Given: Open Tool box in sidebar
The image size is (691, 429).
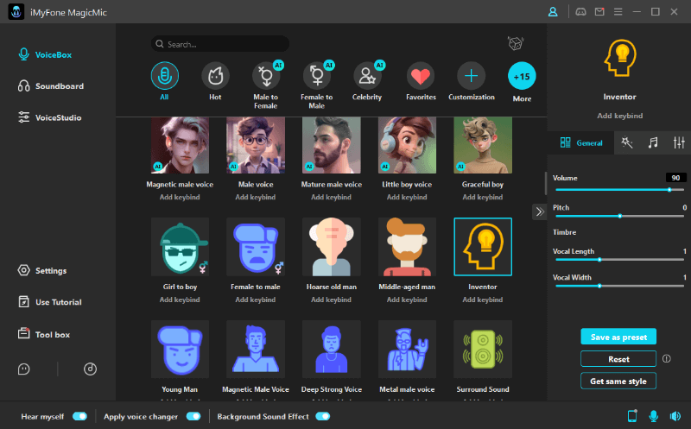Looking at the screenshot, I should [x=44, y=334].
